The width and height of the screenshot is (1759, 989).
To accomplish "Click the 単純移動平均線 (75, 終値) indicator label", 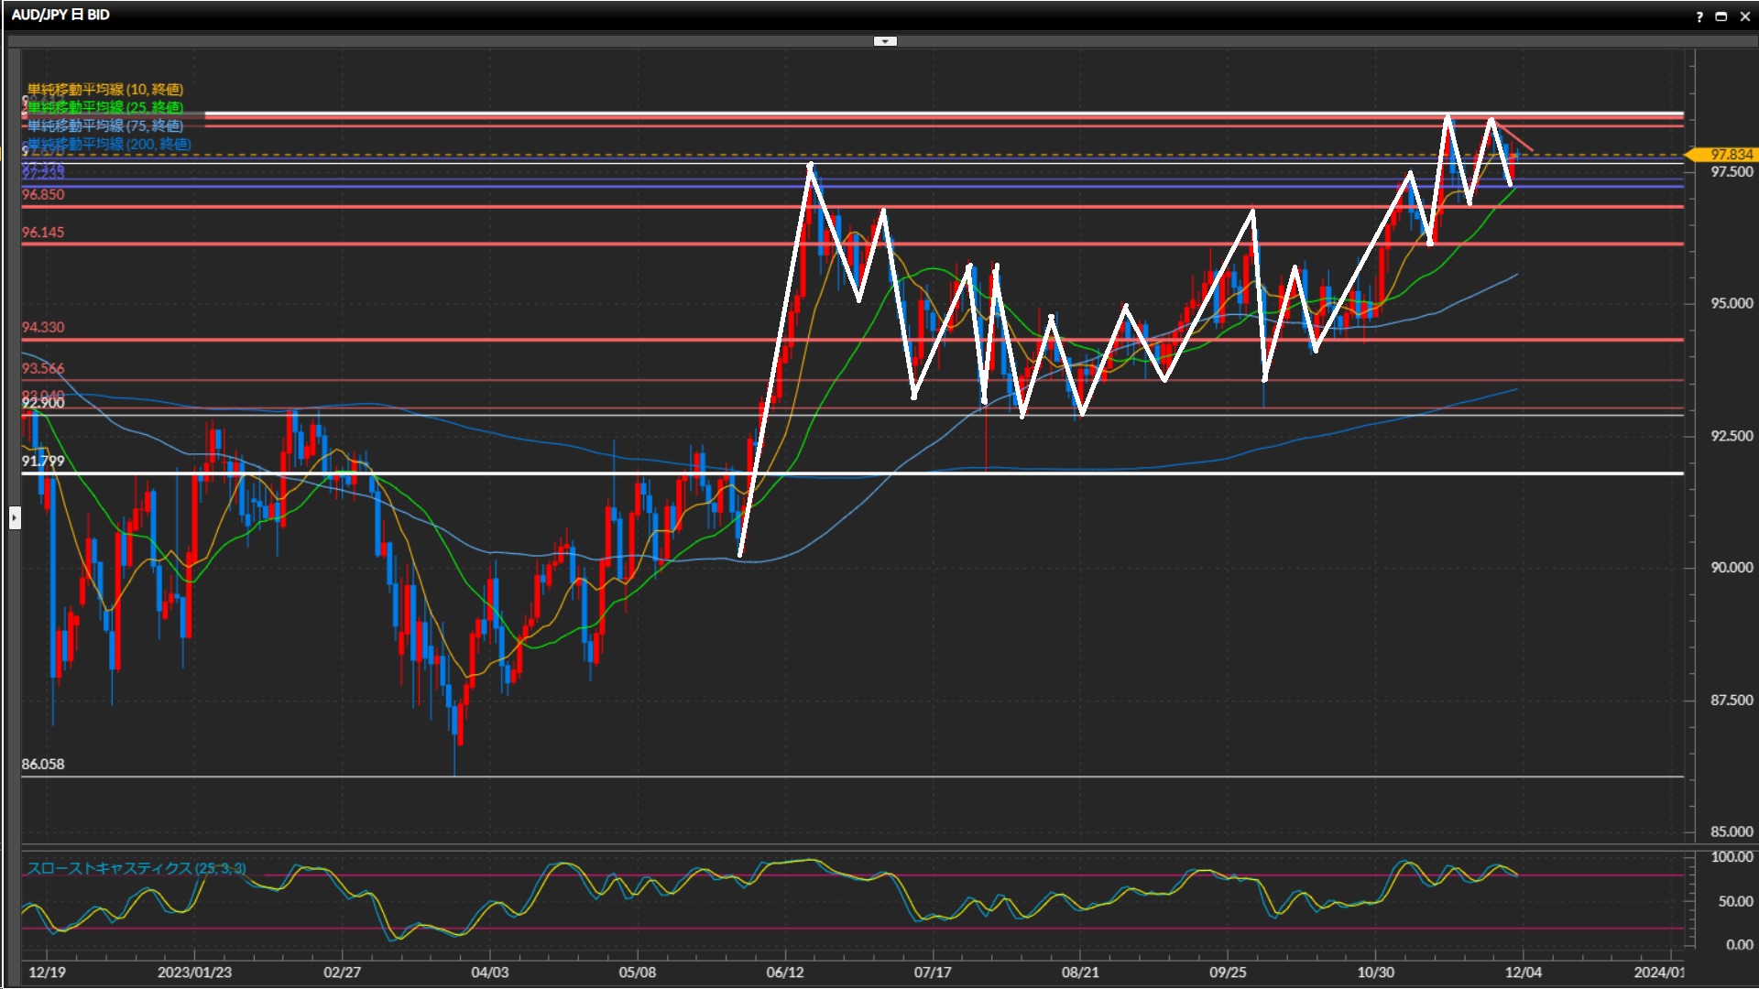I will coord(105,125).
